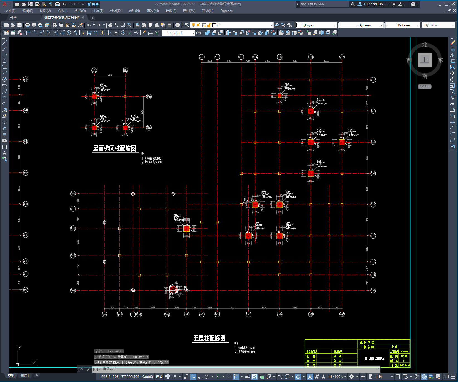
Task: Select the Move tool in right toolbar
Action: click(x=452, y=73)
